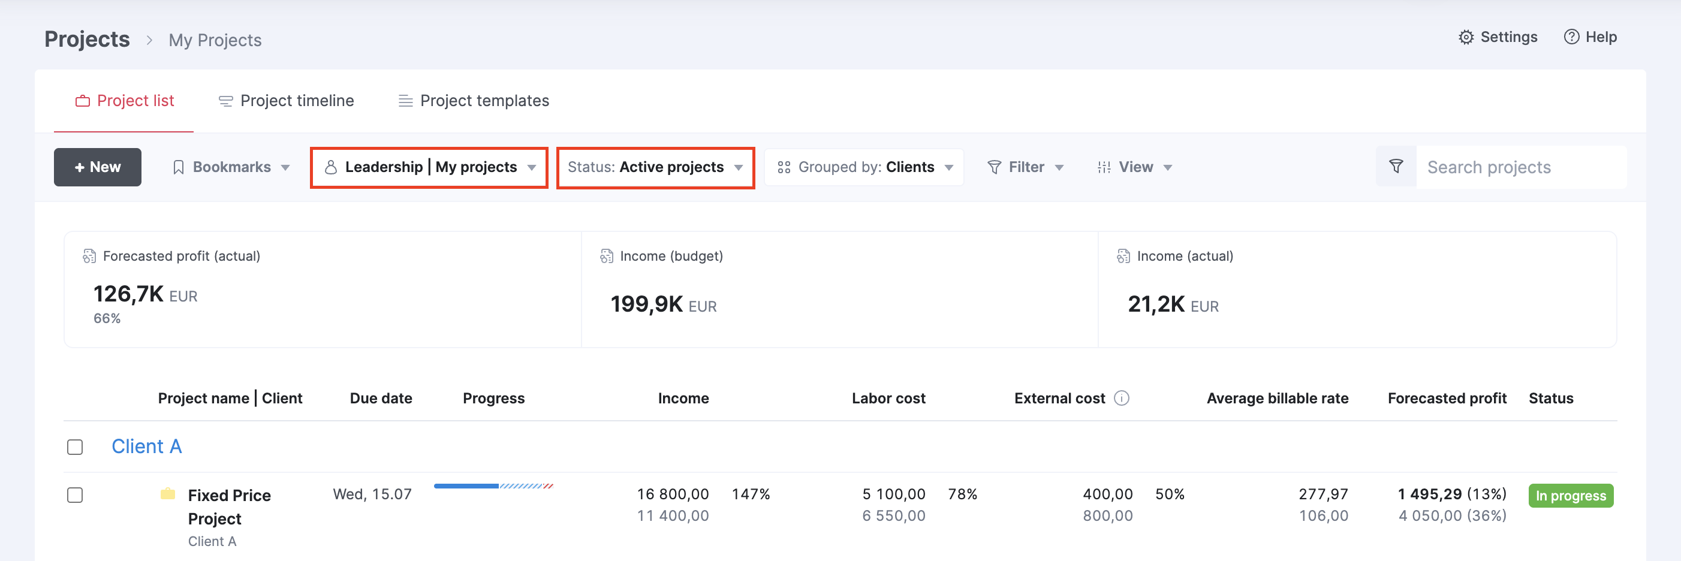Click the forecasted profit 1 495,29 (13%)
Viewport: 1681px width, 561px height.
[x=1452, y=494]
